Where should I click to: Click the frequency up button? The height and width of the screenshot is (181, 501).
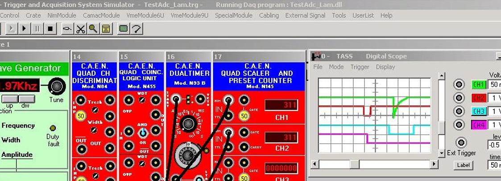pos(9,99)
